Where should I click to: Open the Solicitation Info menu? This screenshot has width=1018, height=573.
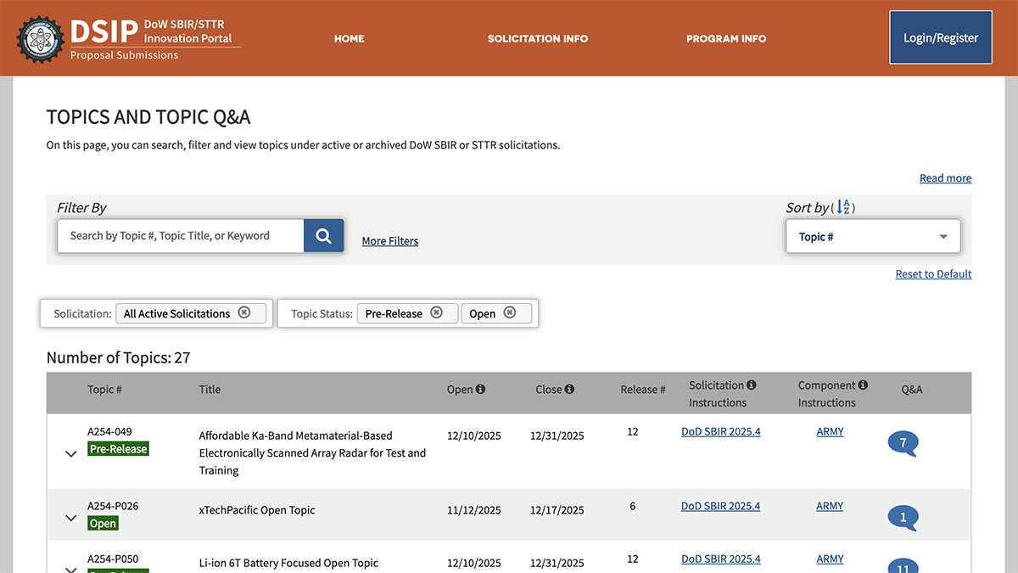tap(537, 38)
